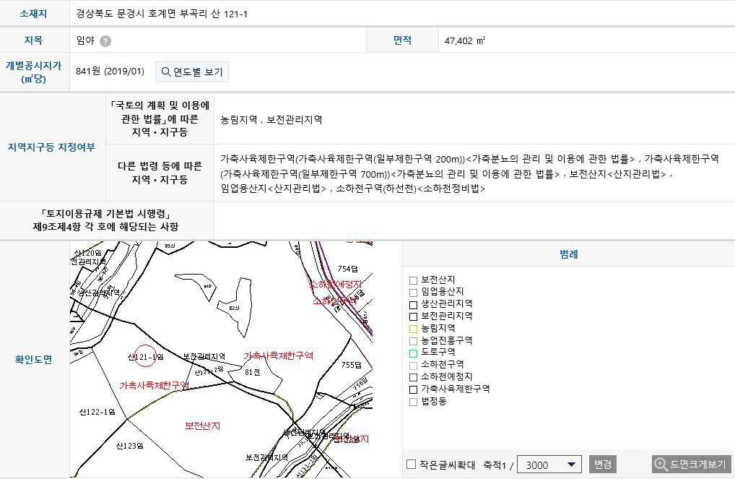Click the 변경 button to apply scale
Viewport: 735px width, 479px height.
click(602, 465)
